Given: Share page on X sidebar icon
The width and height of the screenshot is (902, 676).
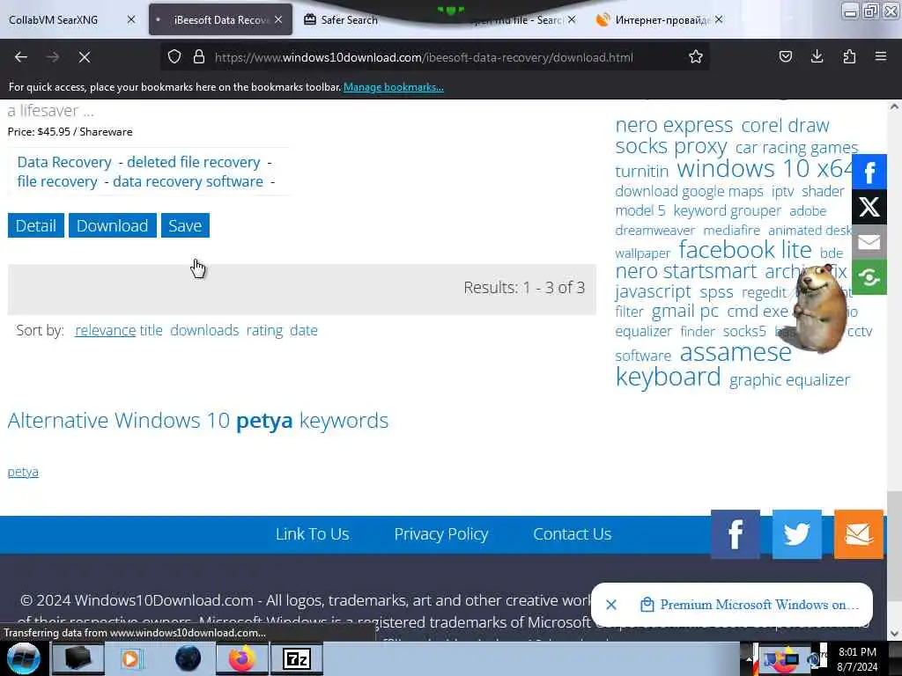Looking at the screenshot, I should point(869,207).
